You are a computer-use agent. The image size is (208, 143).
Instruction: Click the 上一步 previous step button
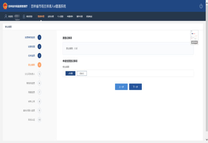click(121, 87)
